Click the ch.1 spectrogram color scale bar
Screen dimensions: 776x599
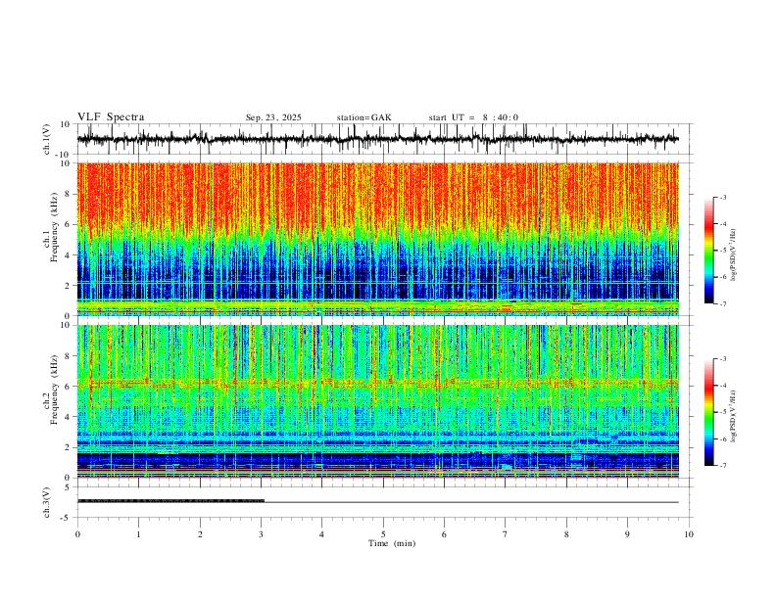(x=709, y=250)
